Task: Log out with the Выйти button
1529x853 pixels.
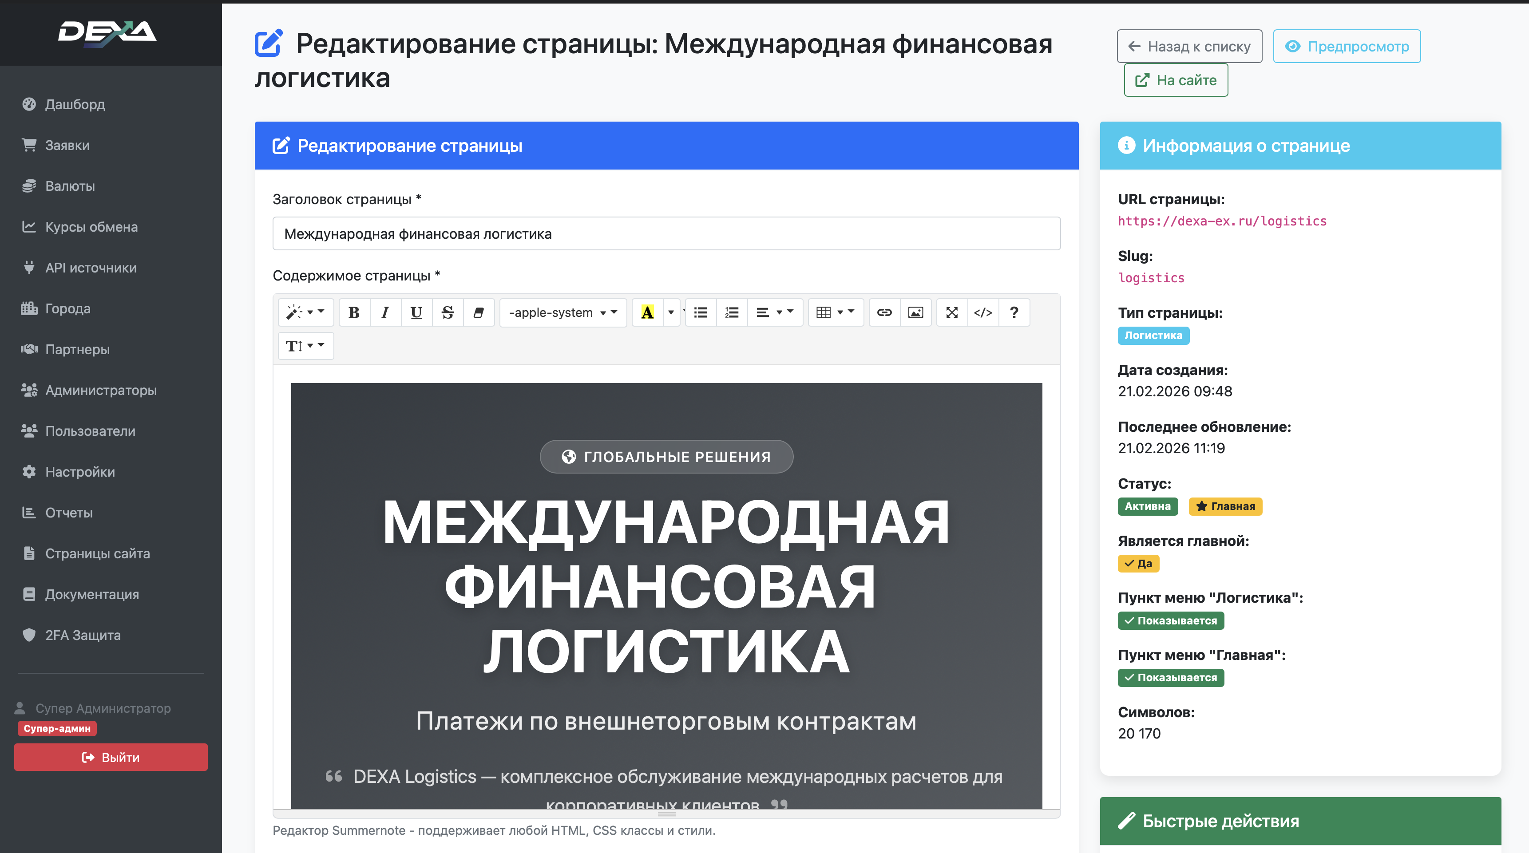Action: click(111, 757)
